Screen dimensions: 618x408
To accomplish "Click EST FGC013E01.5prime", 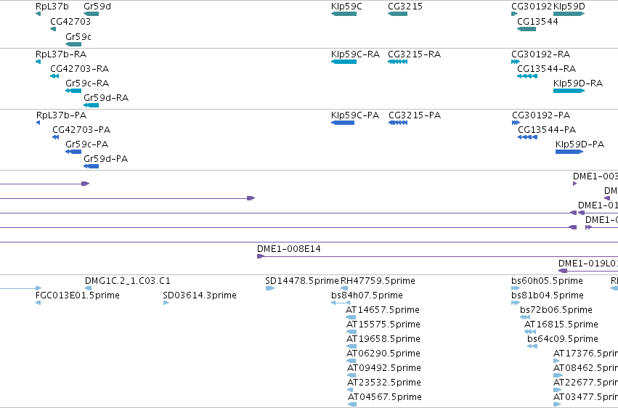I will coord(38,303).
